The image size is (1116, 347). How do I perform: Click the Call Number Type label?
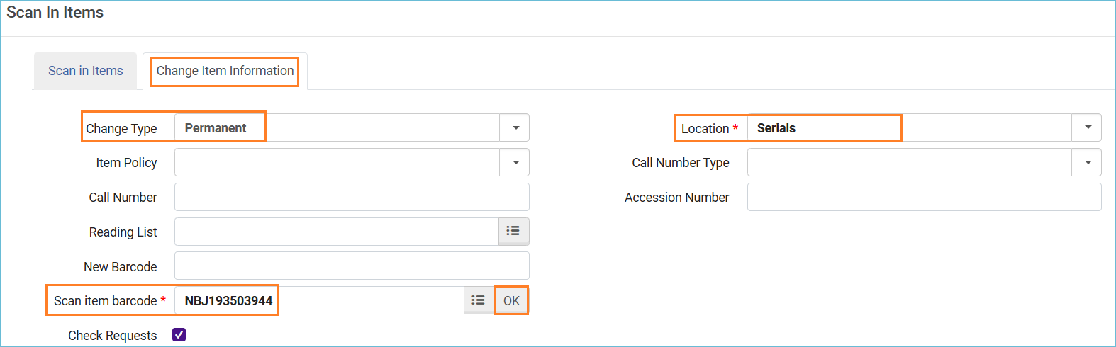click(681, 163)
